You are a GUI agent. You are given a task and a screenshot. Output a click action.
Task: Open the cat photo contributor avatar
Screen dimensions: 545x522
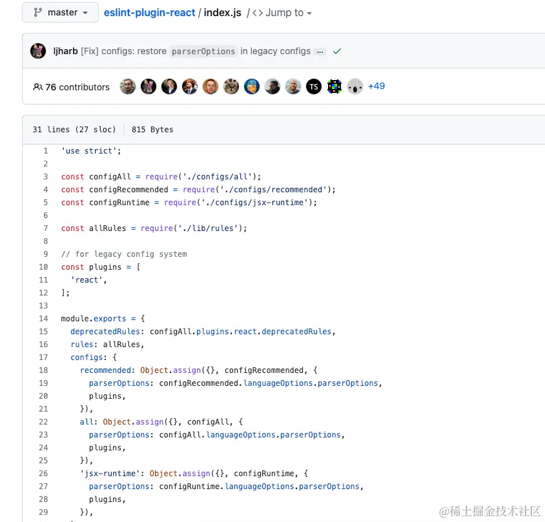231,86
